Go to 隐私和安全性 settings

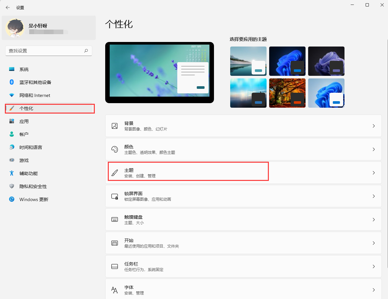33,186
